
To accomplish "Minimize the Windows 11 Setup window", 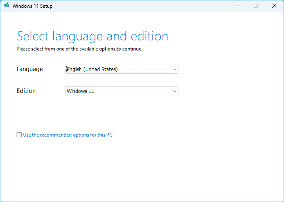I will (237, 6).
